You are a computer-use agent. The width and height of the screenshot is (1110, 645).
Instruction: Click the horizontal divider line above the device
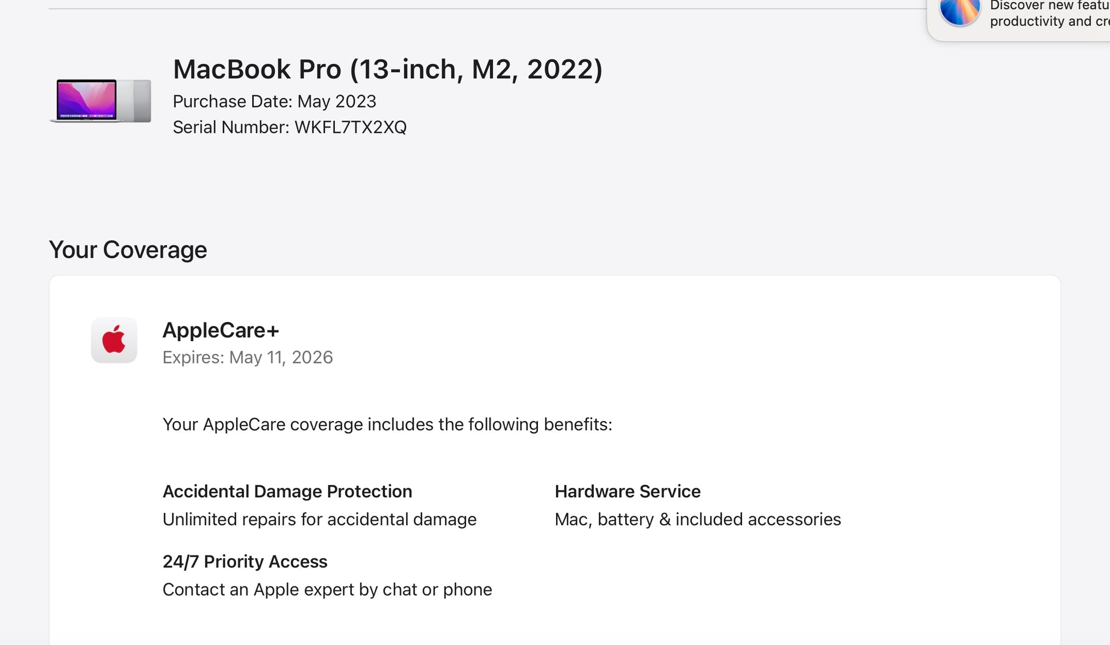(485, 9)
